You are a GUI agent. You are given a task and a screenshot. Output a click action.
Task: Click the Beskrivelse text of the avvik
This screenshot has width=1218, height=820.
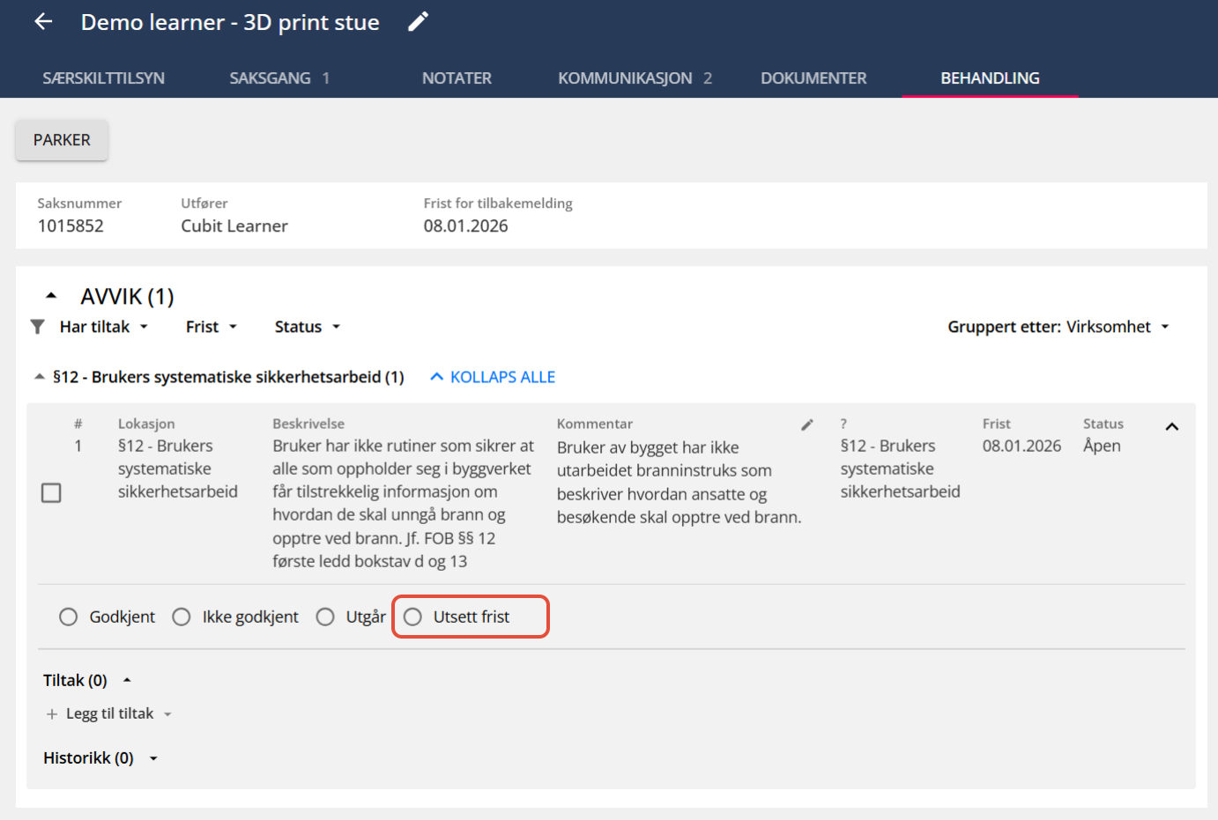click(x=403, y=503)
